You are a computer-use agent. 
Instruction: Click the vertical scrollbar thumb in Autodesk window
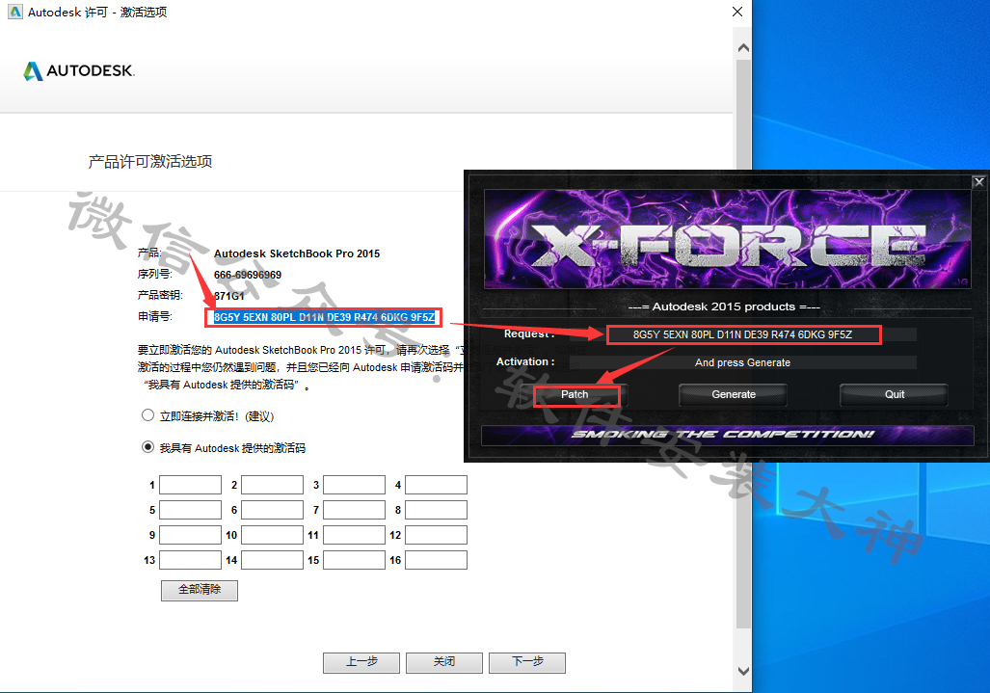point(743,344)
